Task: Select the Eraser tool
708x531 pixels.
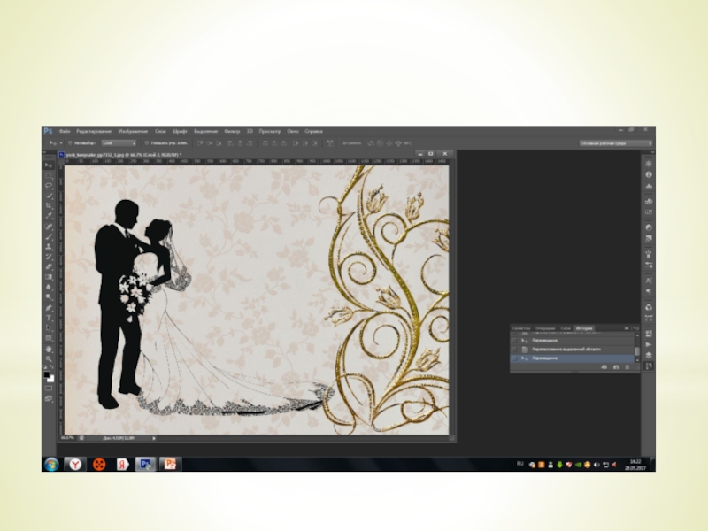Action: click(x=49, y=267)
